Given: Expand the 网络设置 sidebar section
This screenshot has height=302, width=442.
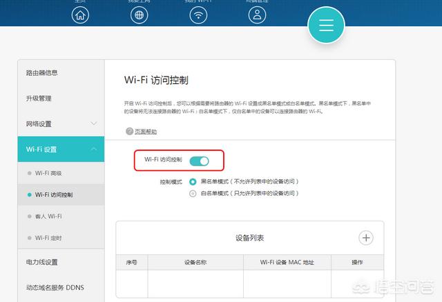Looking at the screenshot, I should click(x=61, y=123).
